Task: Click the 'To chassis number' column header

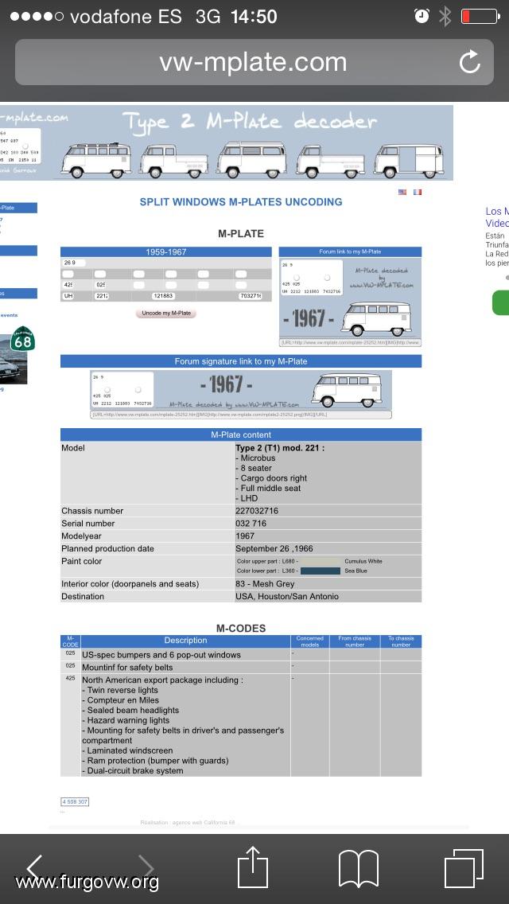Action: pyautogui.click(x=401, y=641)
